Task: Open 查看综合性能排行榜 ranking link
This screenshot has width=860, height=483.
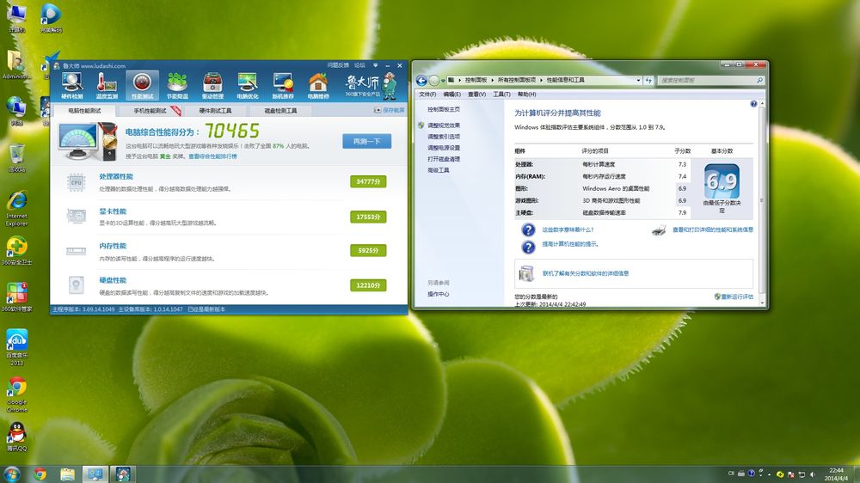Action: (212, 156)
